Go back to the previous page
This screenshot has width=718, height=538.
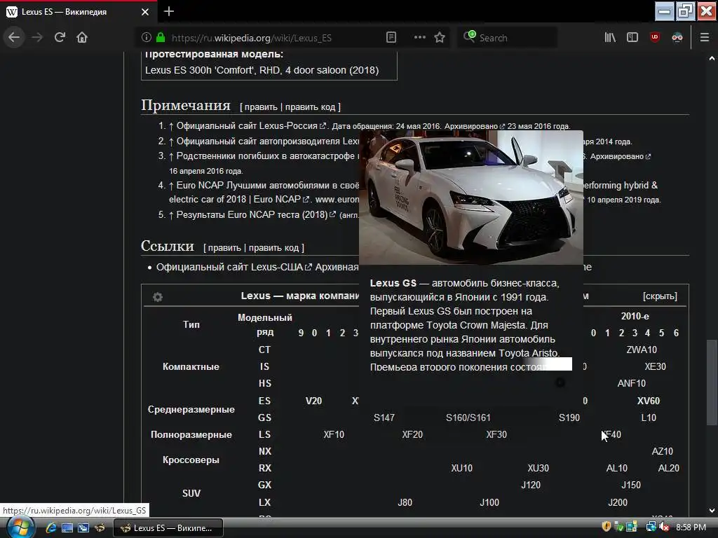[14, 38]
